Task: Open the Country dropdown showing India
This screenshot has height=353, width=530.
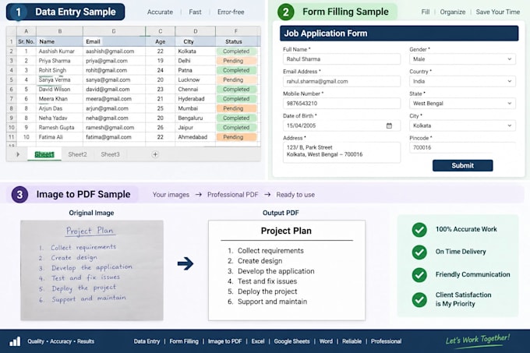Action: 462,81
